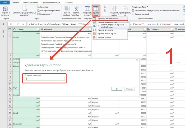Click Удалить строки icon

[x=96, y=8]
